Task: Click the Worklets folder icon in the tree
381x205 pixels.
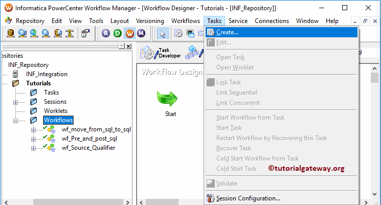Action: tap(34, 111)
